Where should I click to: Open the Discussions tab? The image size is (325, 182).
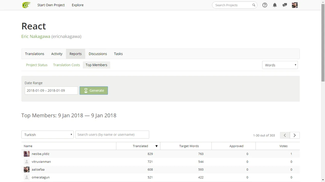pyautogui.click(x=98, y=54)
